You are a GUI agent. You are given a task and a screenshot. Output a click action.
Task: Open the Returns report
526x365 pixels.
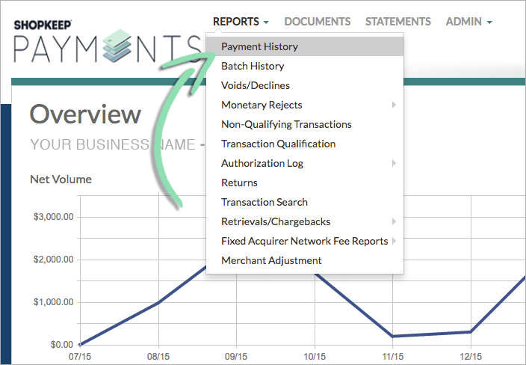coord(305,182)
